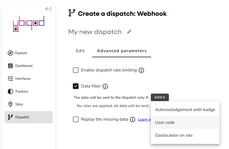Viewport: 229px width, 149px height.
Task: Open the Trackers half-circle icon
Action: click(x=10, y=91)
